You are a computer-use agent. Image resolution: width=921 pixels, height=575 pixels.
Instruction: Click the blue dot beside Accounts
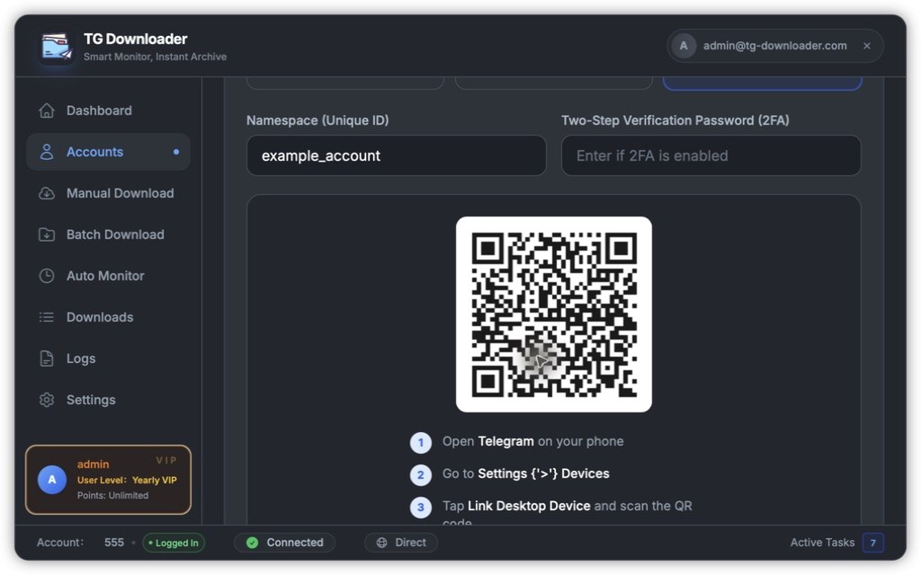click(176, 152)
